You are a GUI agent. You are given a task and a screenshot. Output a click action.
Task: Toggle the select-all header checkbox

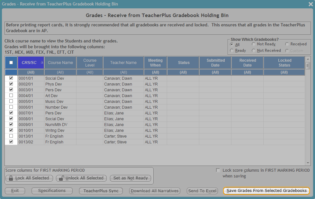pyautogui.click(x=11, y=62)
